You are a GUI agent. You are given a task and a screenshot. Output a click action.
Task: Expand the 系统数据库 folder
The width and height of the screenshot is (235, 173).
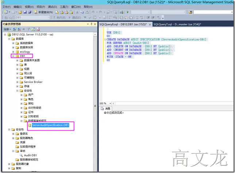[x=13, y=43]
